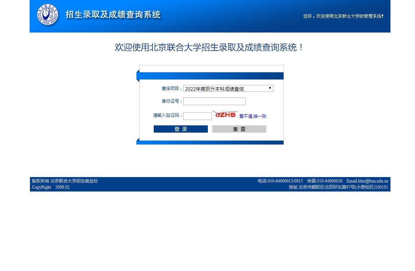The height and width of the screenshot is (271, 415).
Task: Click the 您好，欢迎使用北京联合大学的管理系统 greeting text
Action: 343,16
